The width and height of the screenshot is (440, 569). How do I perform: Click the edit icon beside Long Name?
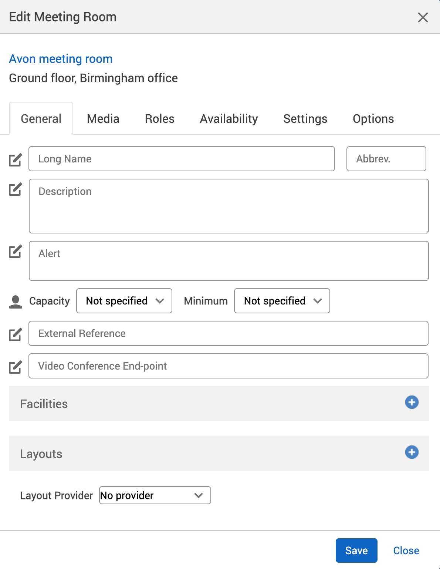point(15,159)
